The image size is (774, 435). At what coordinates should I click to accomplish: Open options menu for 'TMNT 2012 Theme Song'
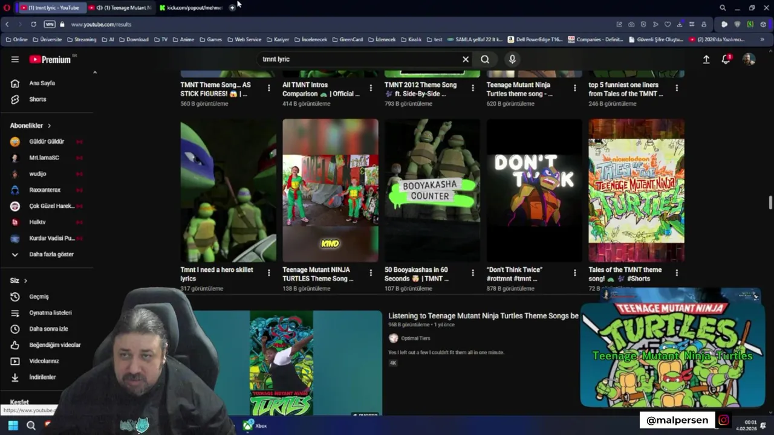pos(473,88)
